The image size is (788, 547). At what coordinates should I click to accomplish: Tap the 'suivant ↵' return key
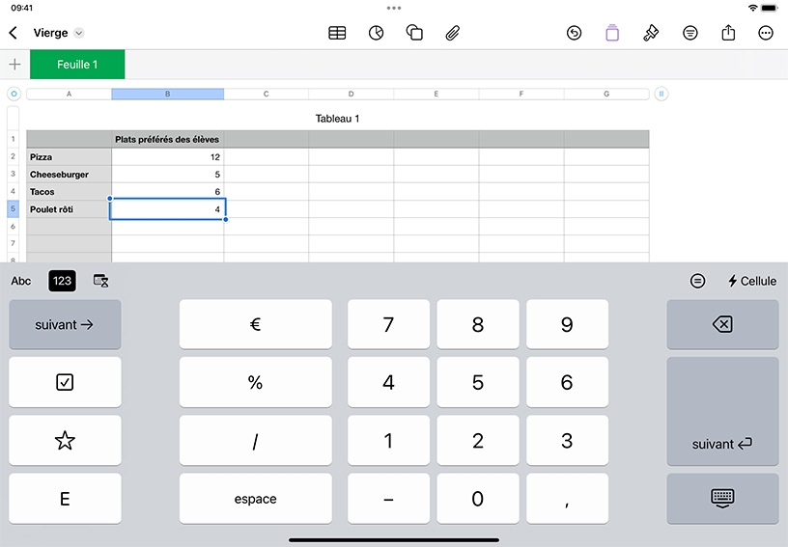coord(722,412)
